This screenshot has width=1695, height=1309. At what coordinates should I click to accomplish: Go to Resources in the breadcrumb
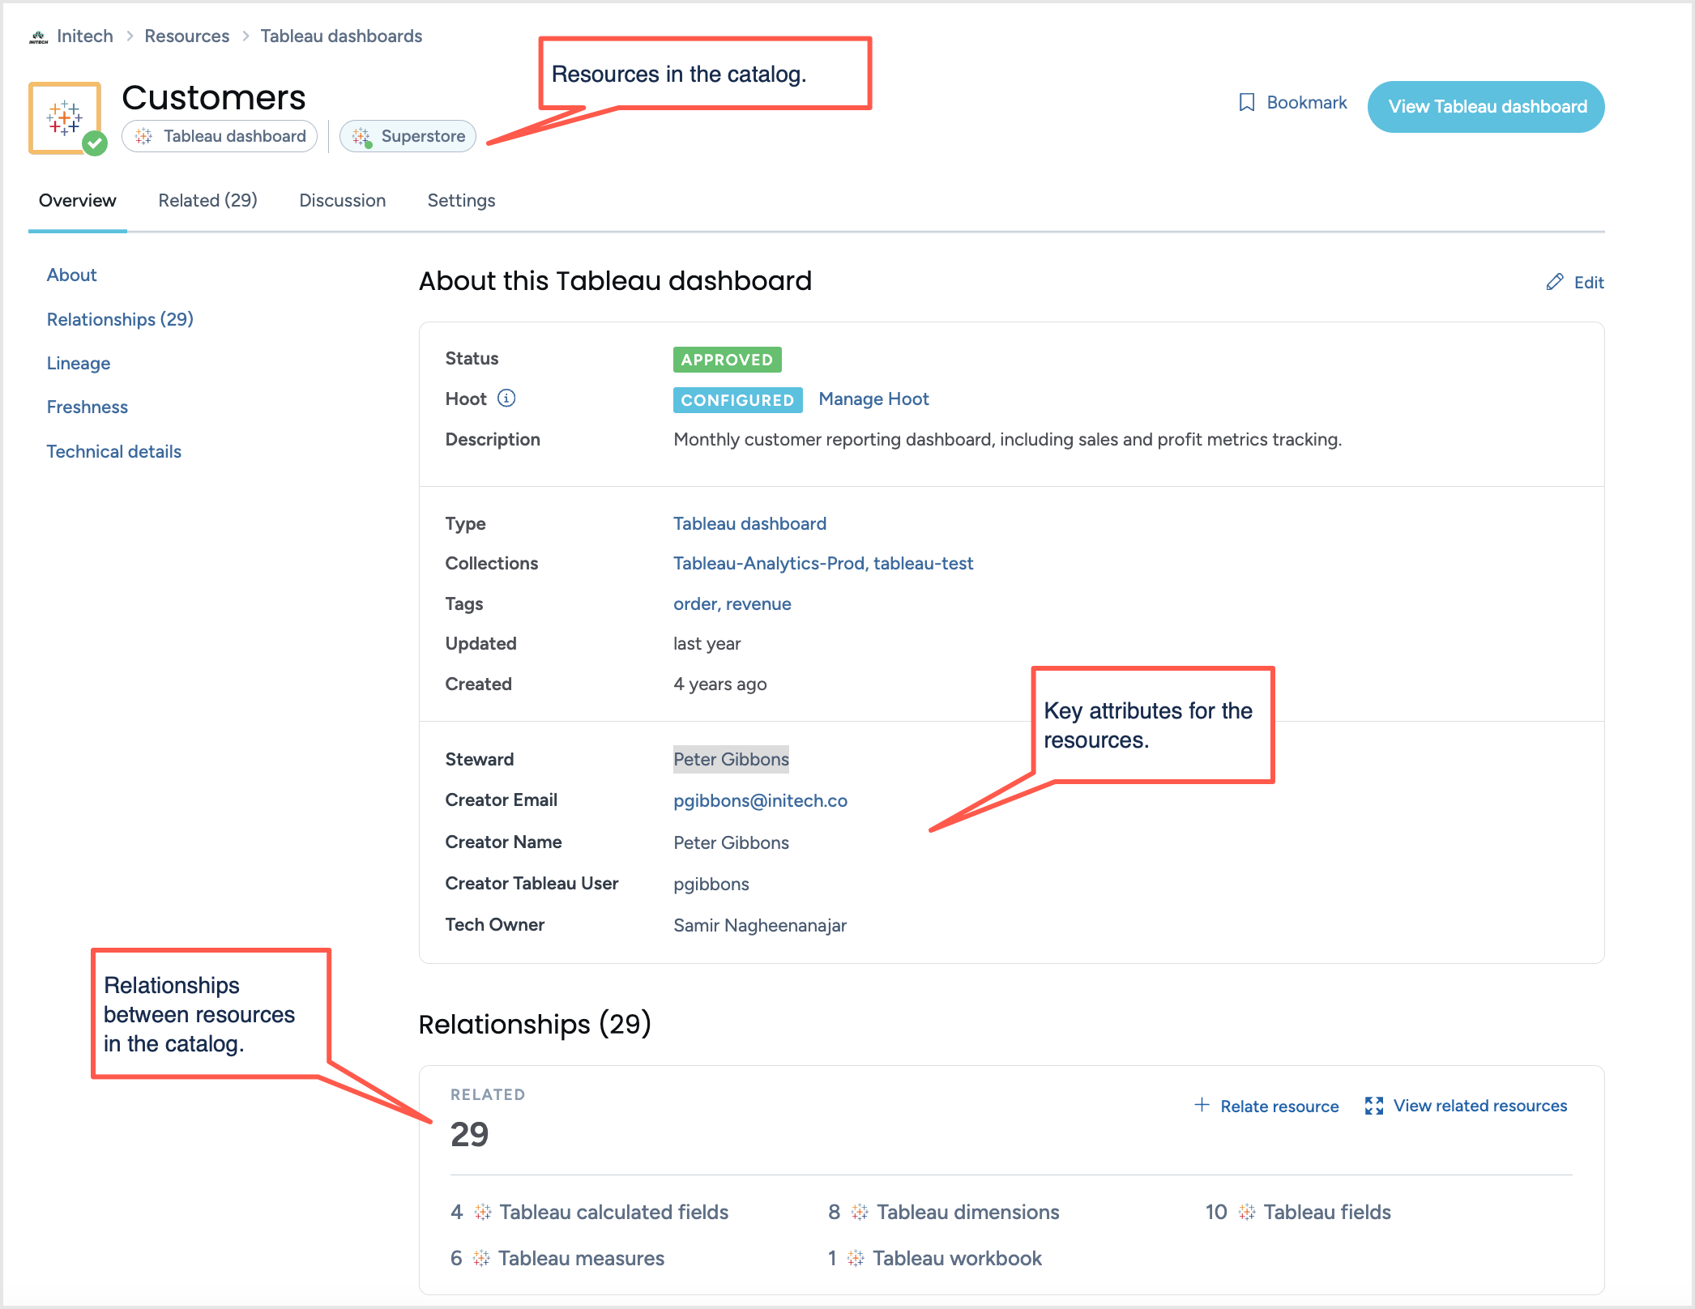click(x=187, y=36)
